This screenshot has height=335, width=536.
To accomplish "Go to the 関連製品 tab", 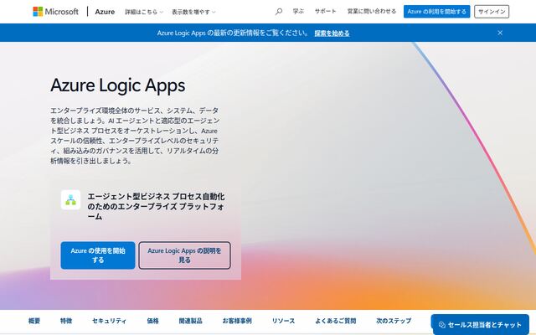I will [x=190, y=321].
